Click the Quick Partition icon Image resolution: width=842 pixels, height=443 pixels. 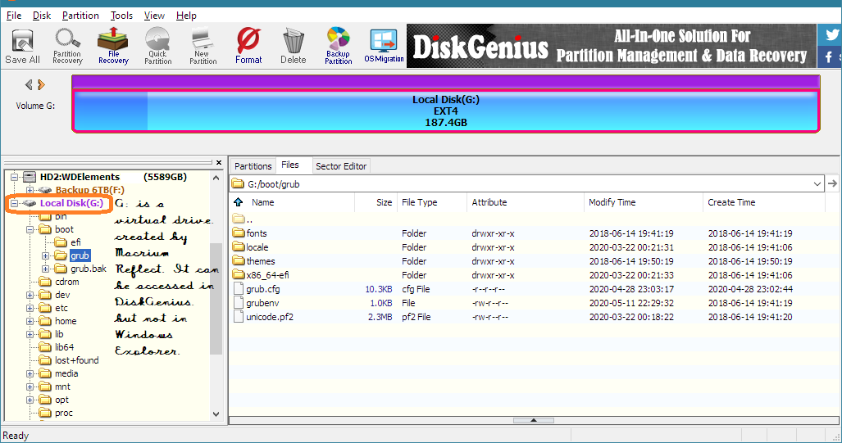point(157,46)
